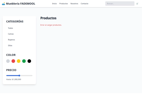Pick the gray color swatch
Viewport: 142px width, 107px height.
click(x=8, y=61)
